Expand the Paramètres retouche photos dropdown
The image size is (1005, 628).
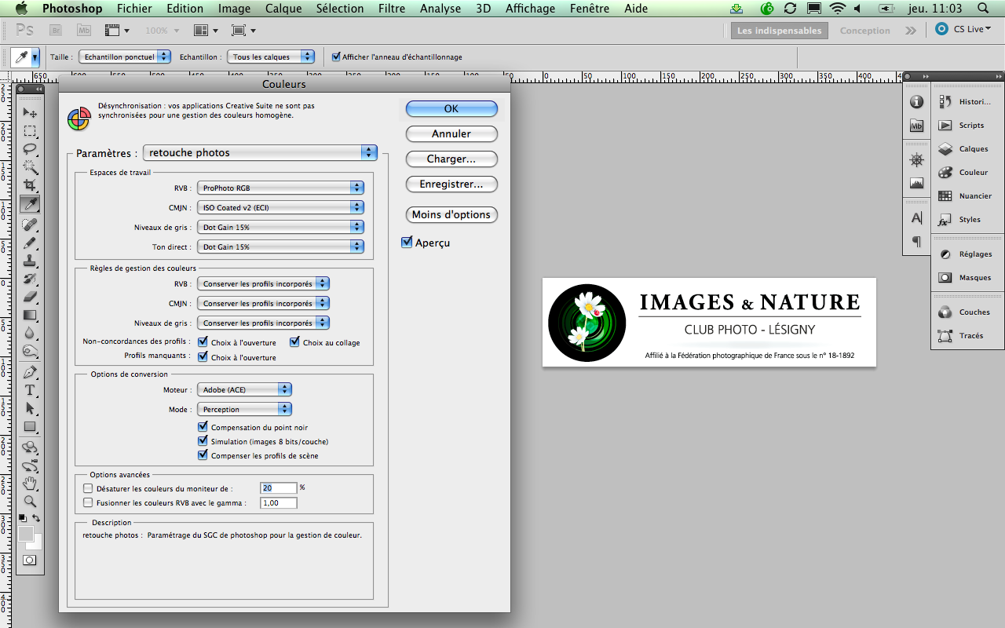261,153
